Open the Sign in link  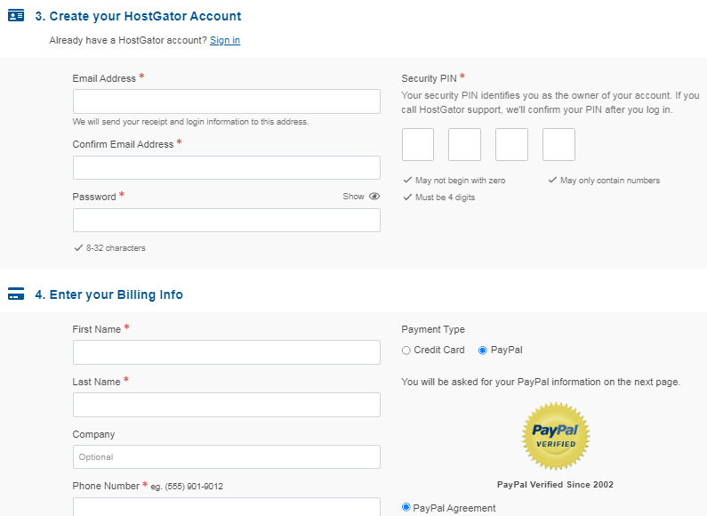tap(225, 40)
